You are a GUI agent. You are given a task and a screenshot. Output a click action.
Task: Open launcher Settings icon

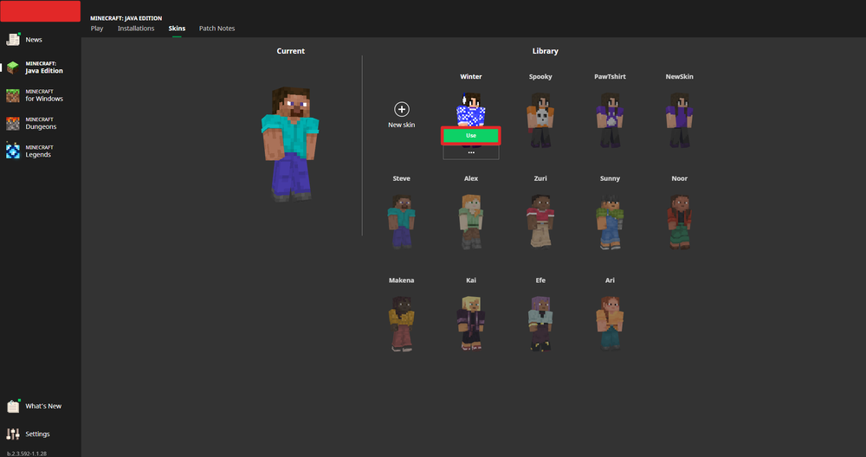(13, 434)
